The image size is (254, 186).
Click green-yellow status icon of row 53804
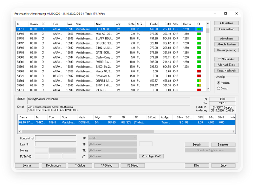pos(199,81)
